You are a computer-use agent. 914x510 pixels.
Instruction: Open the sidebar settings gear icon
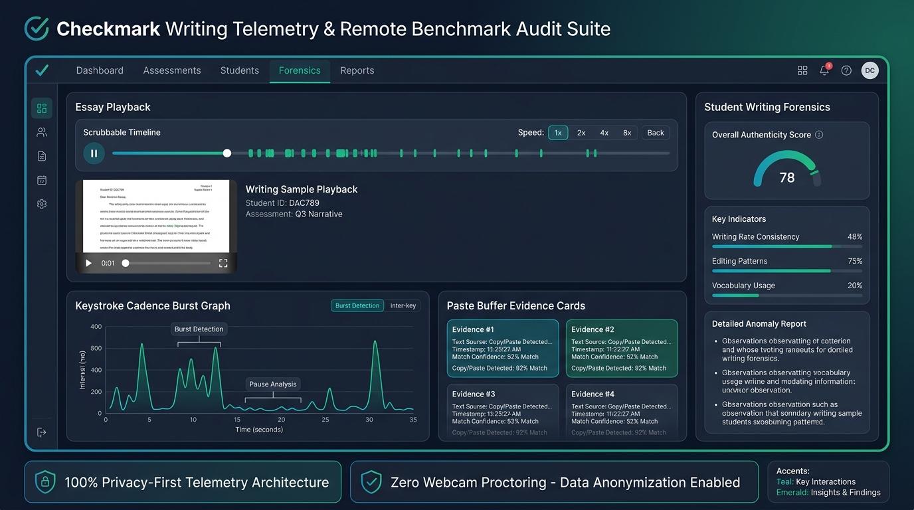point(42,204)
